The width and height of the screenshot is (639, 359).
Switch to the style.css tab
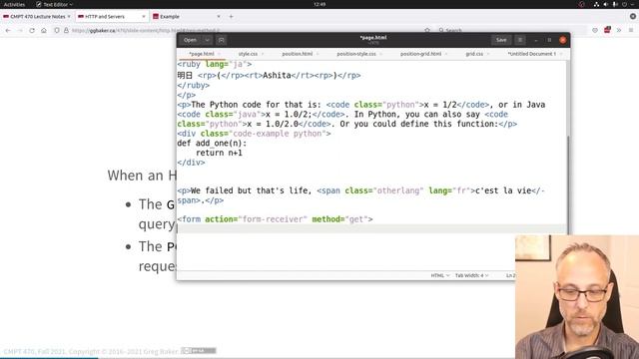tap(248, 54)
